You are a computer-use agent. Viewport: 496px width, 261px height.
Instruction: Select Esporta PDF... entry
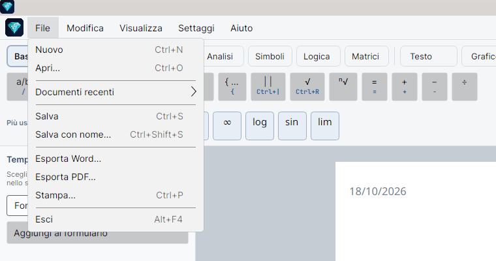(x=116, y=177)
